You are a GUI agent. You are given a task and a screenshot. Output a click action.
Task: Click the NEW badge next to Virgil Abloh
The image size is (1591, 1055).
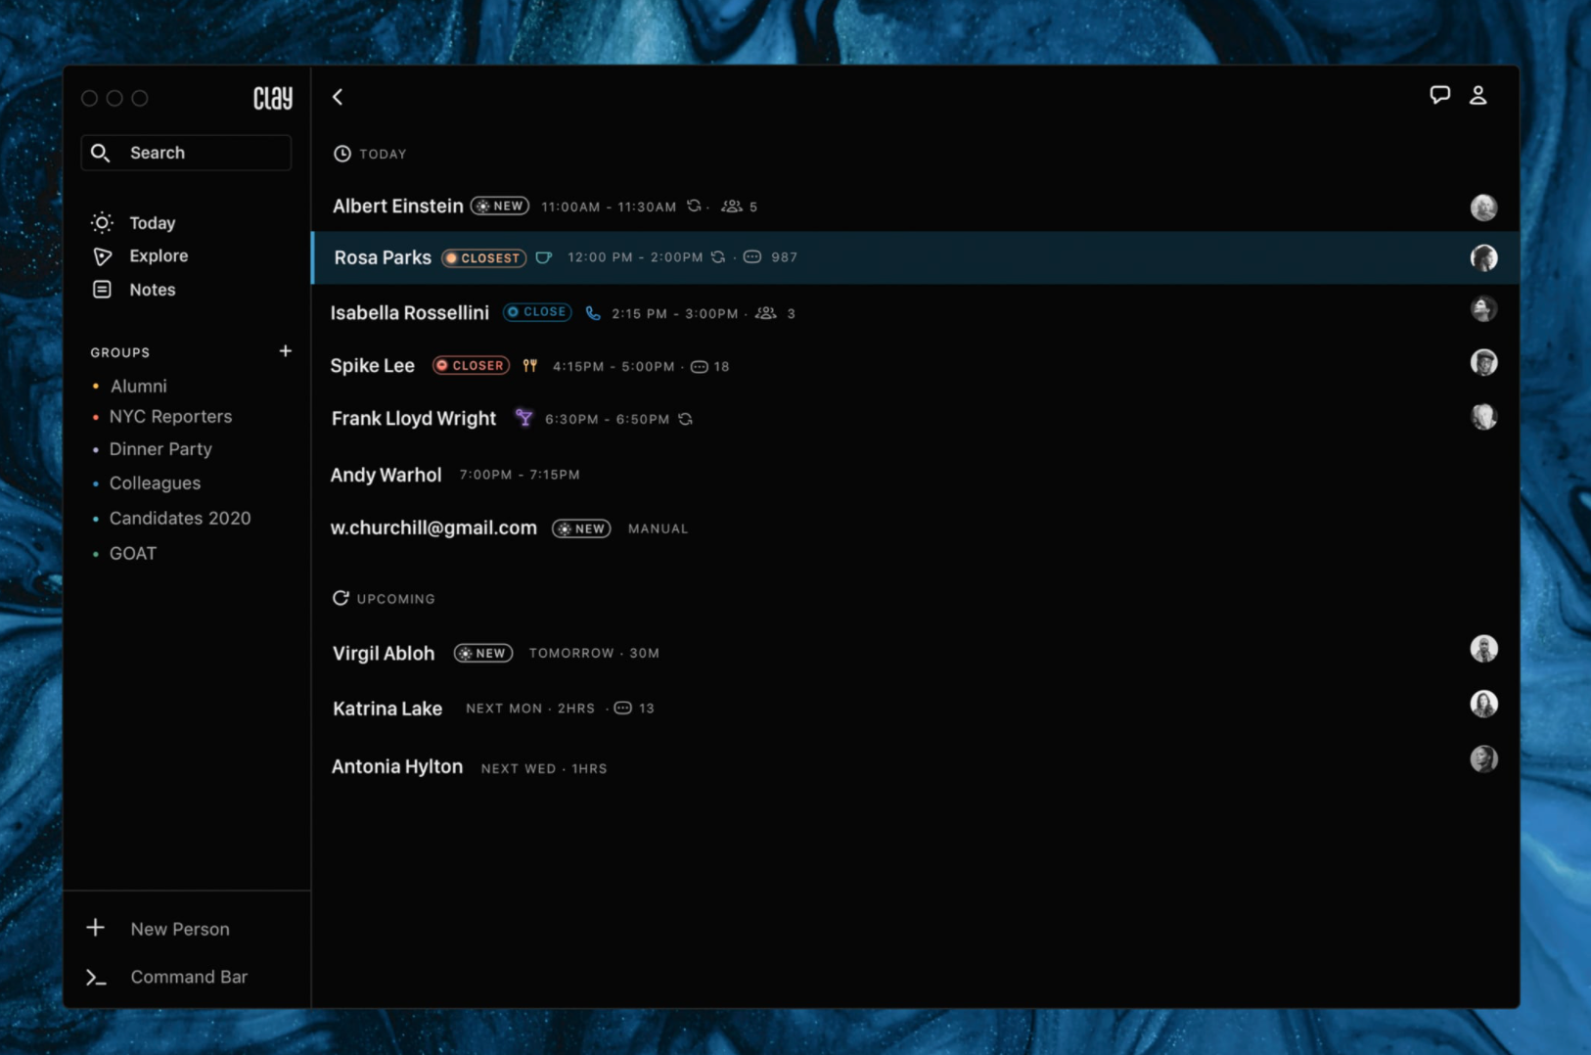(x=483, y=653)
